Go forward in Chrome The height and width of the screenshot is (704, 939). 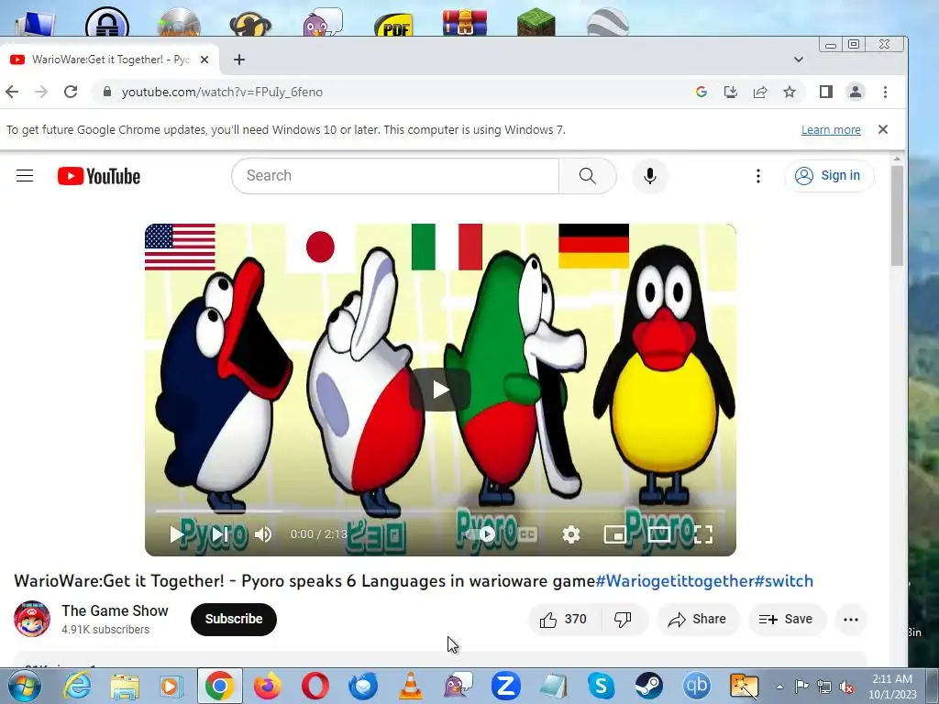(40, 92)
